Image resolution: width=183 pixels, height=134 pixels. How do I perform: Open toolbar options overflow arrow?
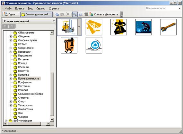coord(122,14)
